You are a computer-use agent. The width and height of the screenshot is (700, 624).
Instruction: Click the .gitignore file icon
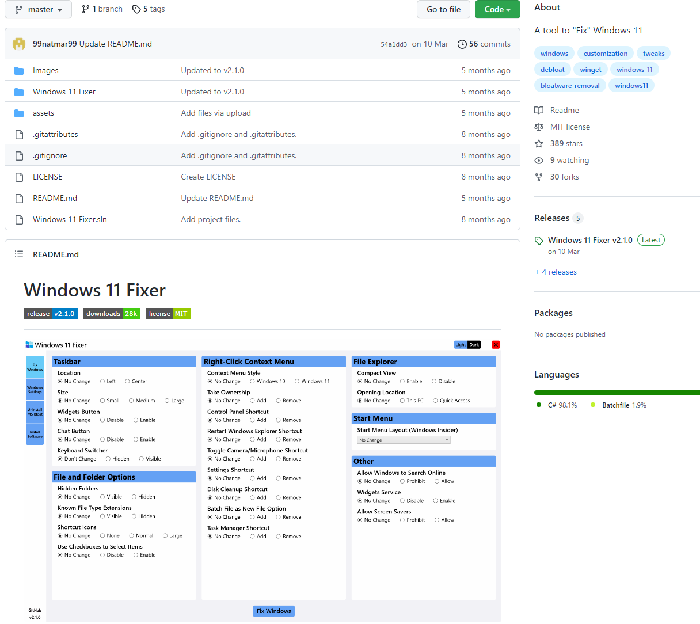(19, 156)
